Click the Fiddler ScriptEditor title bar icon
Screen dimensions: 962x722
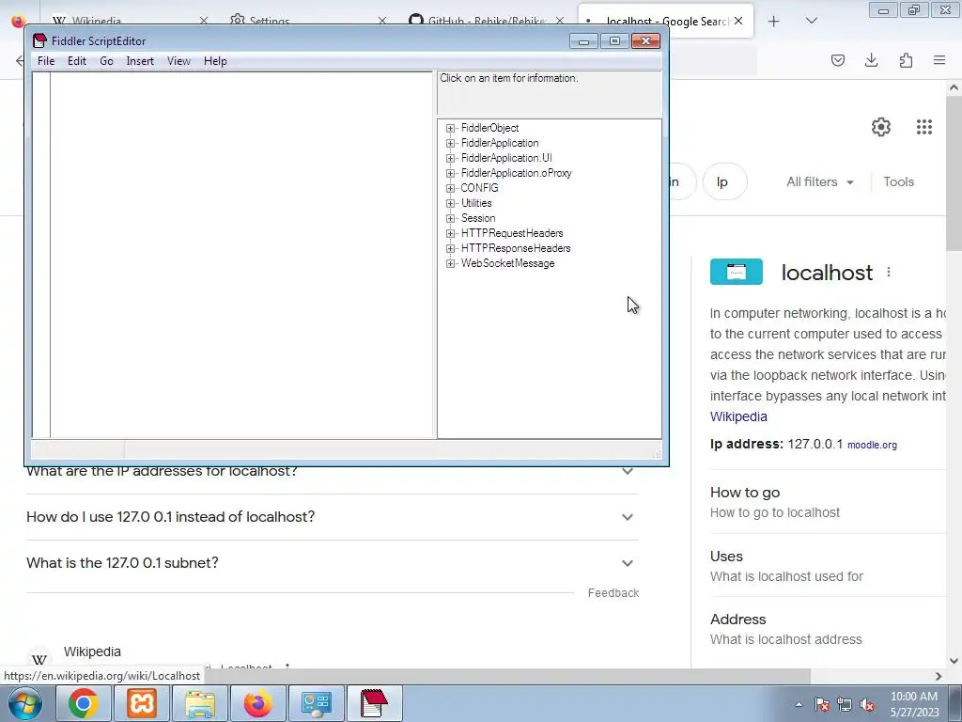pos(39,41)
